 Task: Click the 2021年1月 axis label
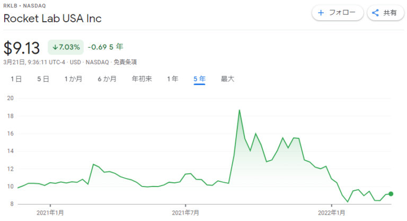click(x=50, y=213)
